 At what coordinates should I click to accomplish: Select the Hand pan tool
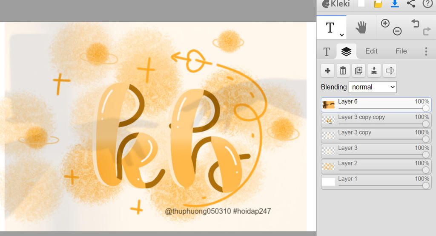tap(361, 28)
